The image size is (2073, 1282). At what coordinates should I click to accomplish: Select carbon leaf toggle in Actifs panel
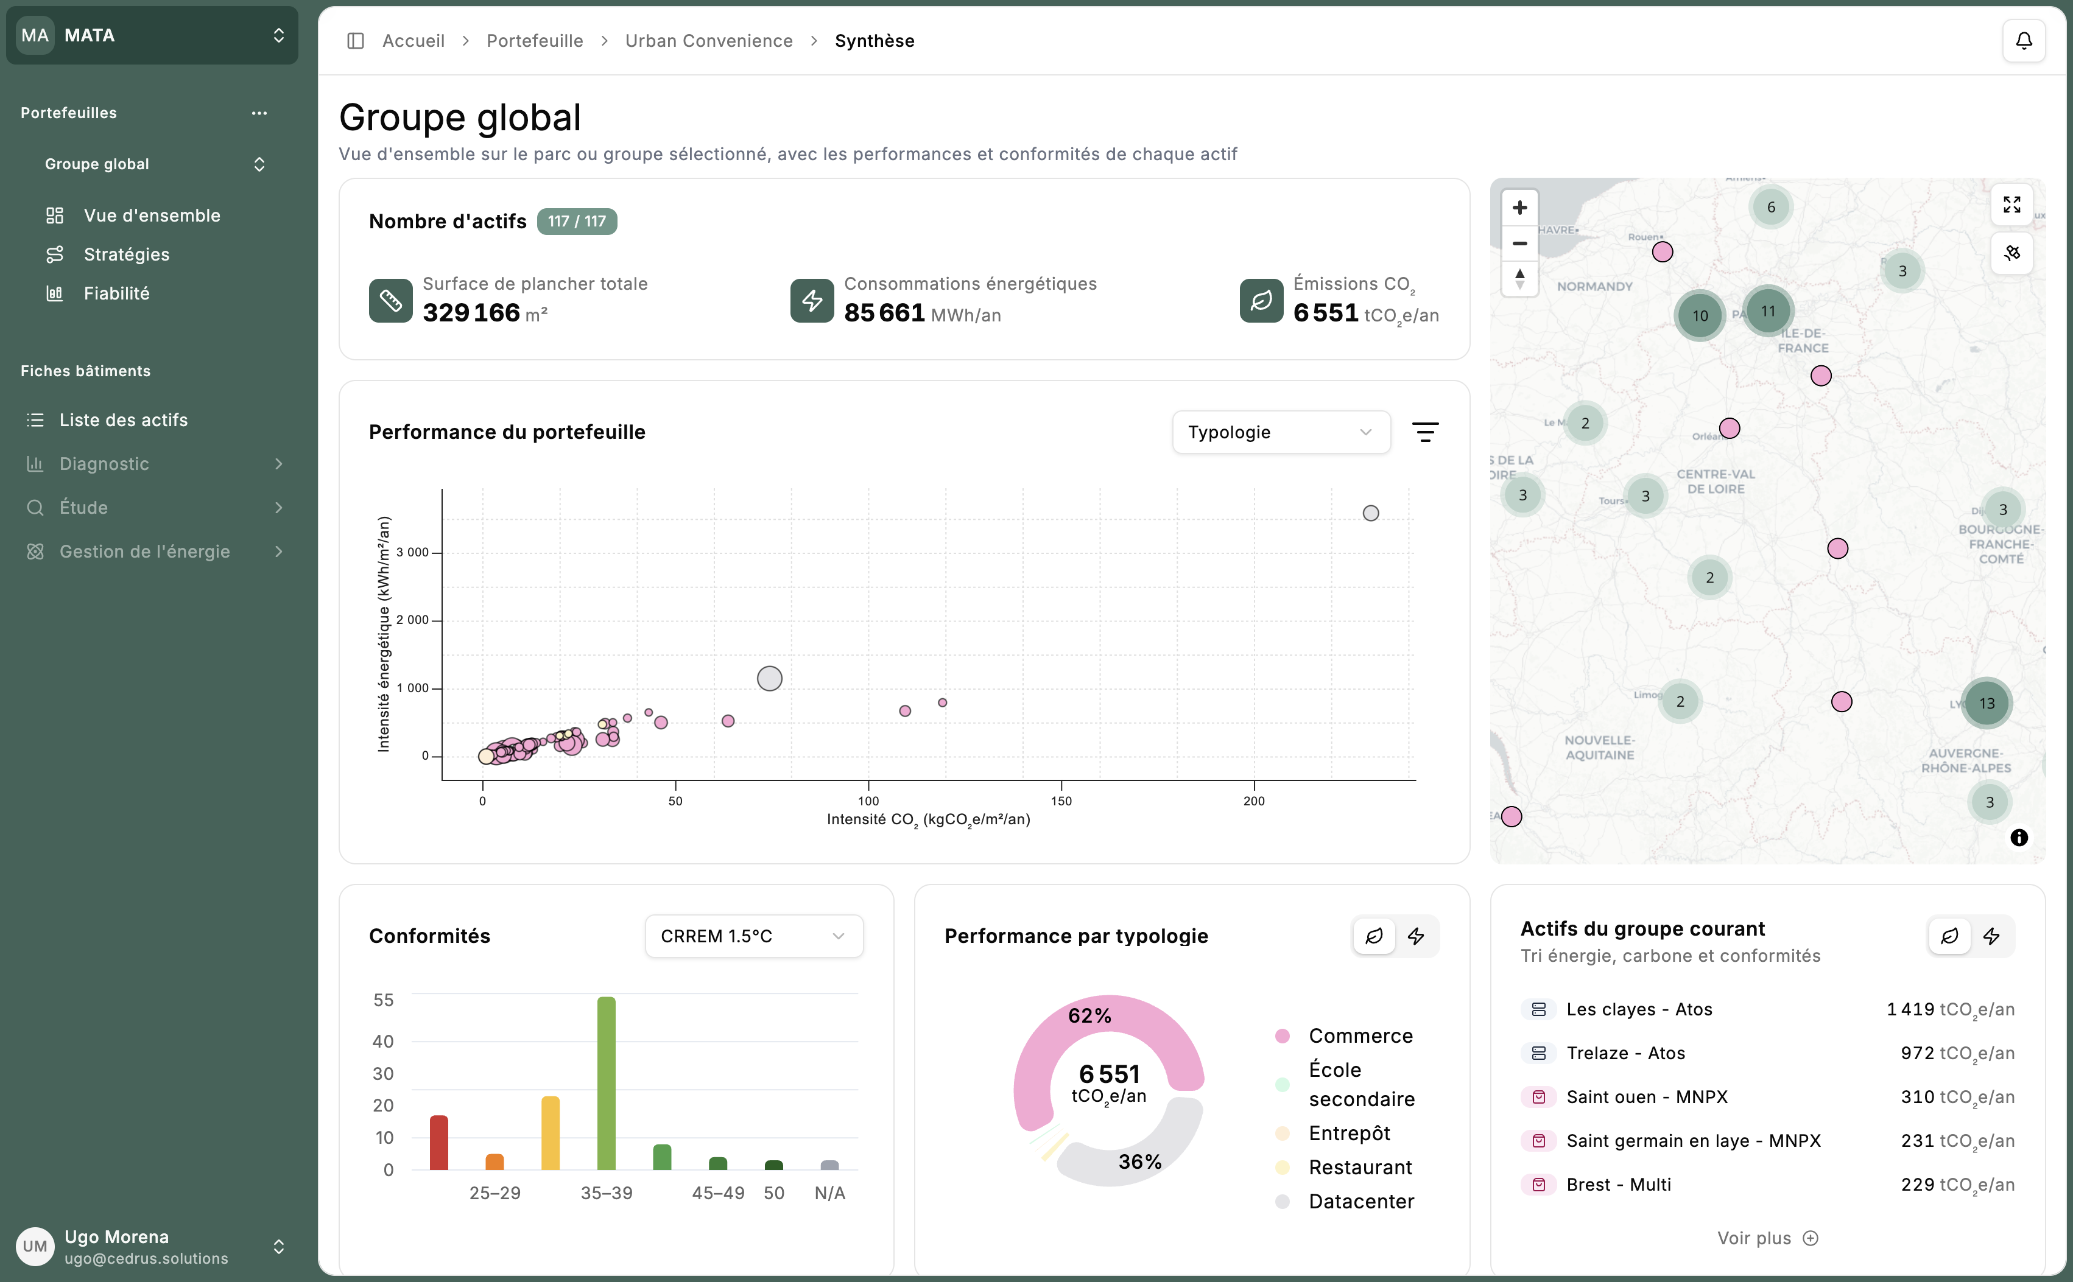point(1949,936)
